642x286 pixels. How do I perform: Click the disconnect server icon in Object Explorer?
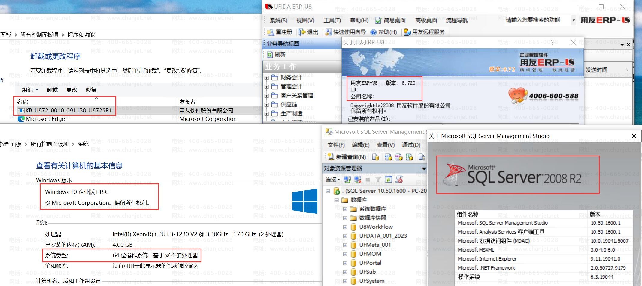tap(358, 180)
